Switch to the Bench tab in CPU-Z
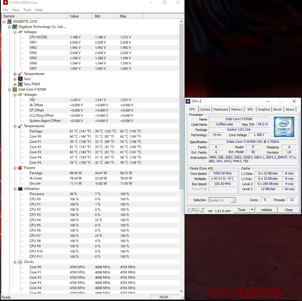Viewport: 302px width, 301px height. pos(278,109)
